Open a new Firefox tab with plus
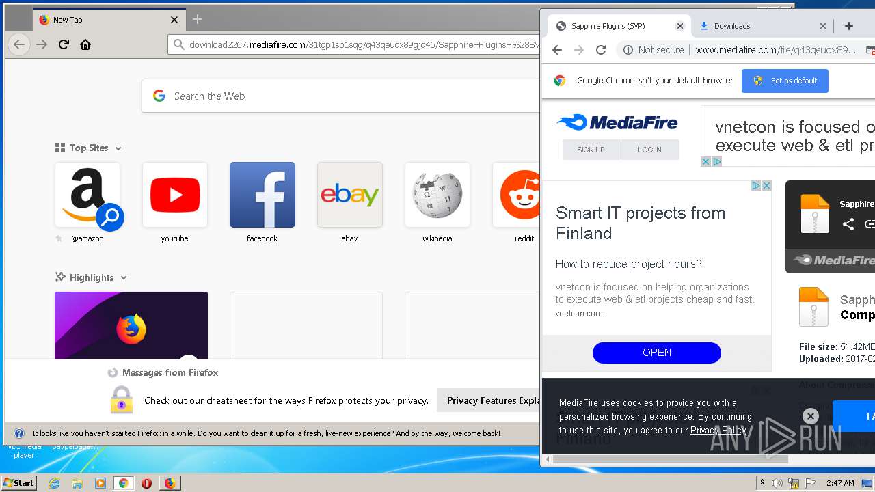Viewport: 875px width, 492px height. tap(198, 19)
